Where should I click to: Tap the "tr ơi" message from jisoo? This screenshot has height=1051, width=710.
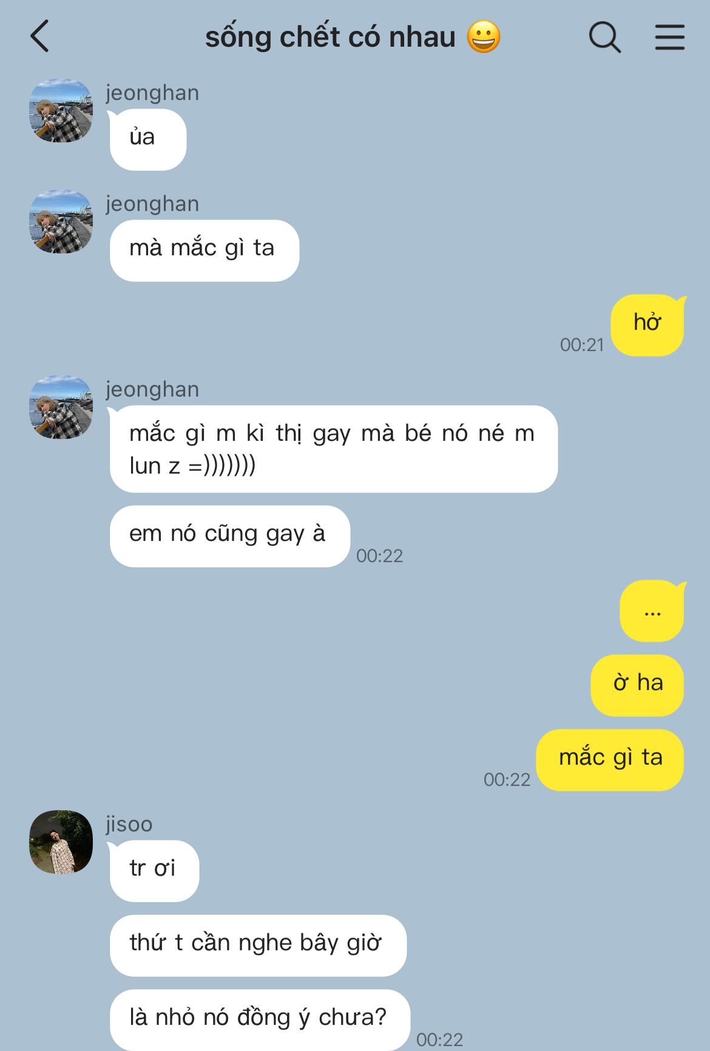[x=154, y=871]
